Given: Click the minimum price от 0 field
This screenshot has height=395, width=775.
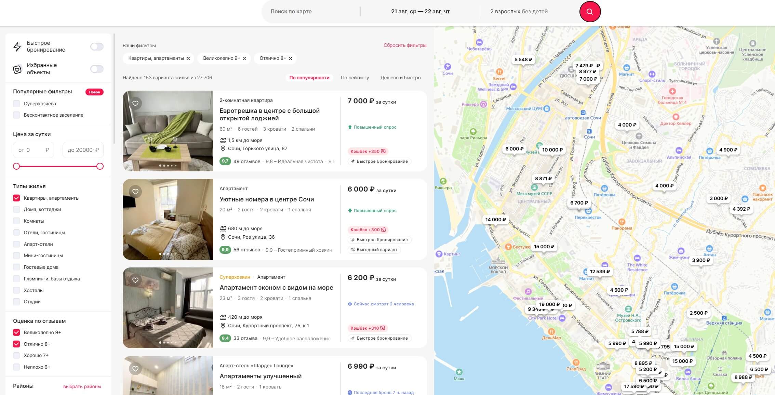Looking at the screenshot, I should click(x=34, y=150).
